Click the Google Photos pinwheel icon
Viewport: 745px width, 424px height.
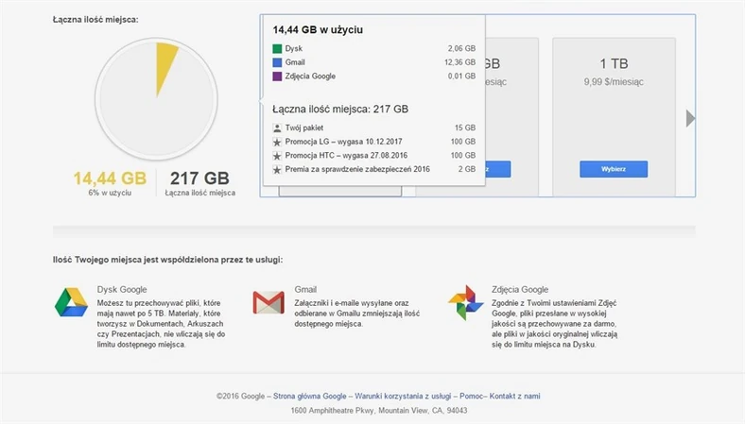(x=465, y=302)
